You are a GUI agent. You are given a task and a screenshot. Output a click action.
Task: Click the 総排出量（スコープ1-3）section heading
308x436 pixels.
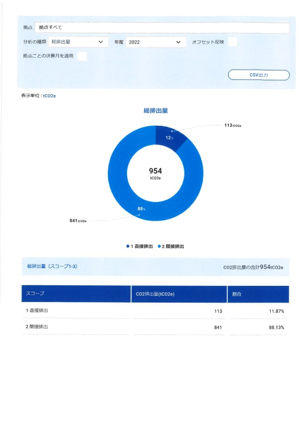tap(52, 266)
